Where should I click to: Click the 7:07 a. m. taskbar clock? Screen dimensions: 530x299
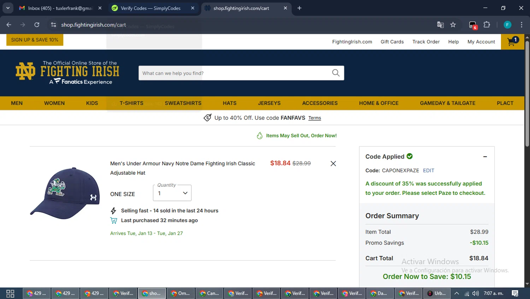pos(494,293)
